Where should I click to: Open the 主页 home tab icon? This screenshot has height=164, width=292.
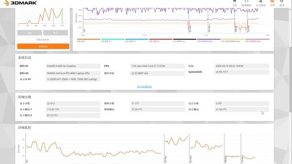pos(235,3)
